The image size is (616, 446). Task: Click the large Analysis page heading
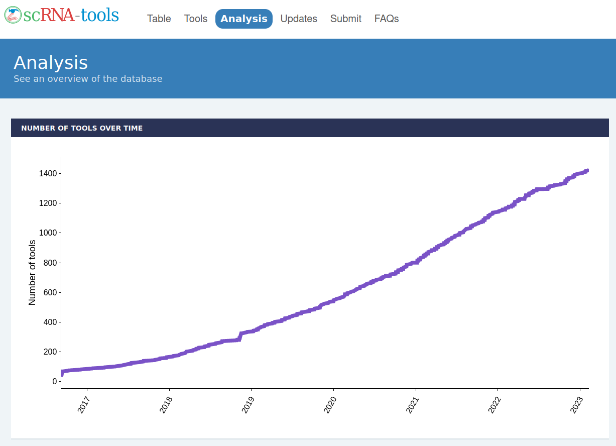51,63
